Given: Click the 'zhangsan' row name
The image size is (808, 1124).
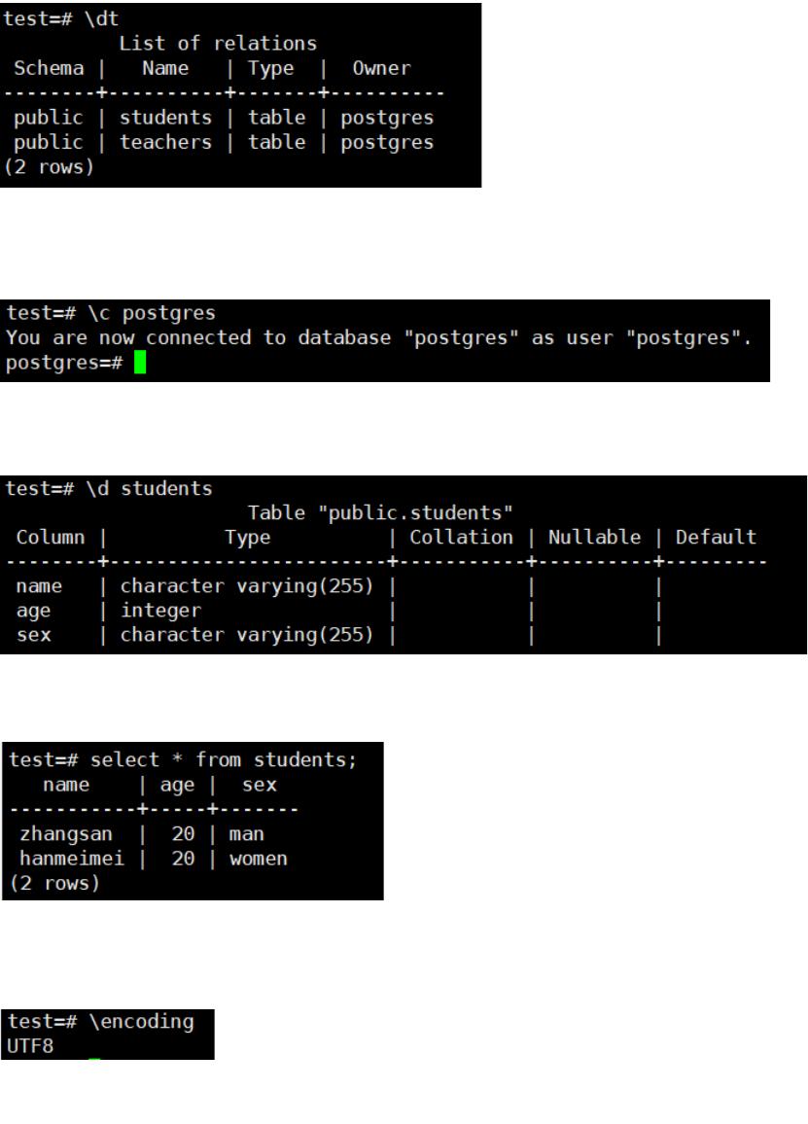Looking at the screenshot, I should 66,833.
